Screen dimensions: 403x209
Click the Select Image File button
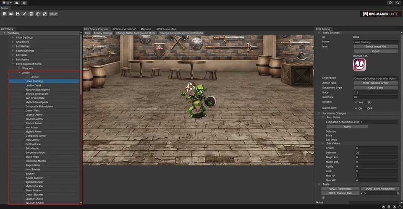375,47
